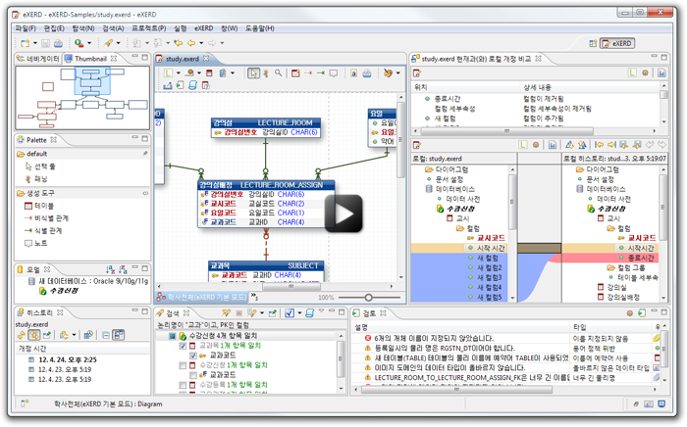The image size is (687, 427).
Task: Check the box for 수강등록 1개 항목 일치
Action: point(183,385)
